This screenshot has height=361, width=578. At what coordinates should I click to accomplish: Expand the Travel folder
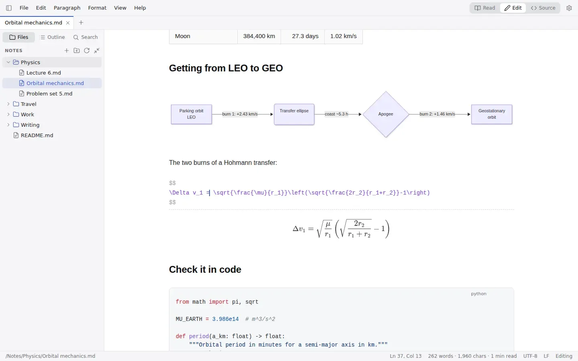[8, 104]
